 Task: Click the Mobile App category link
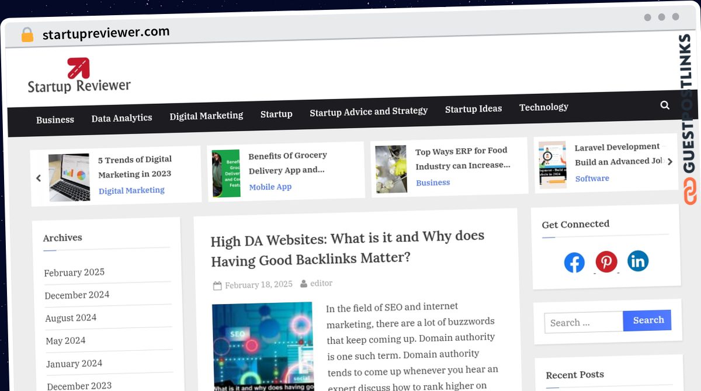270,187
